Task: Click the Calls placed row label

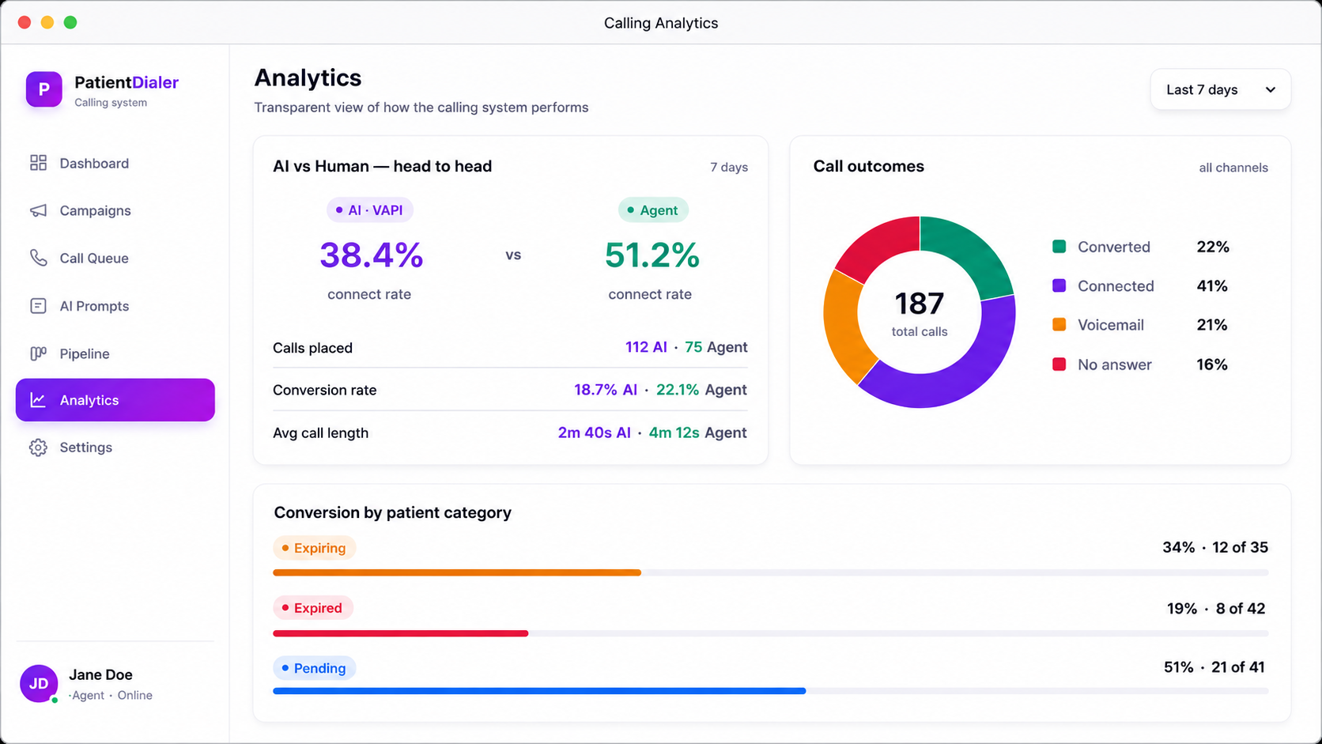Action: [x=312, y=348]
